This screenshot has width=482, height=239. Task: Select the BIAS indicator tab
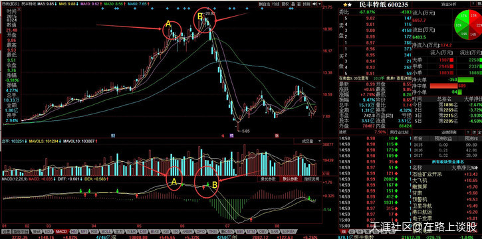155,231
